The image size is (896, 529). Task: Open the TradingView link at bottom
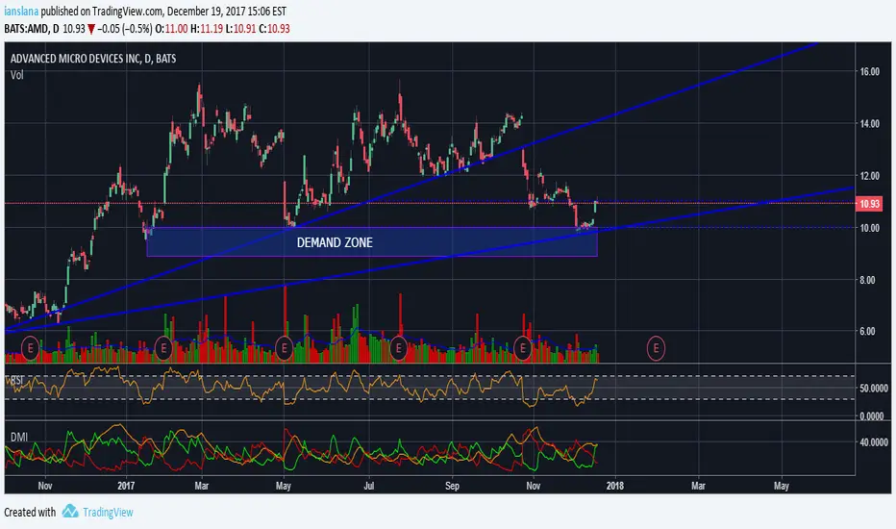click(108, 512)
